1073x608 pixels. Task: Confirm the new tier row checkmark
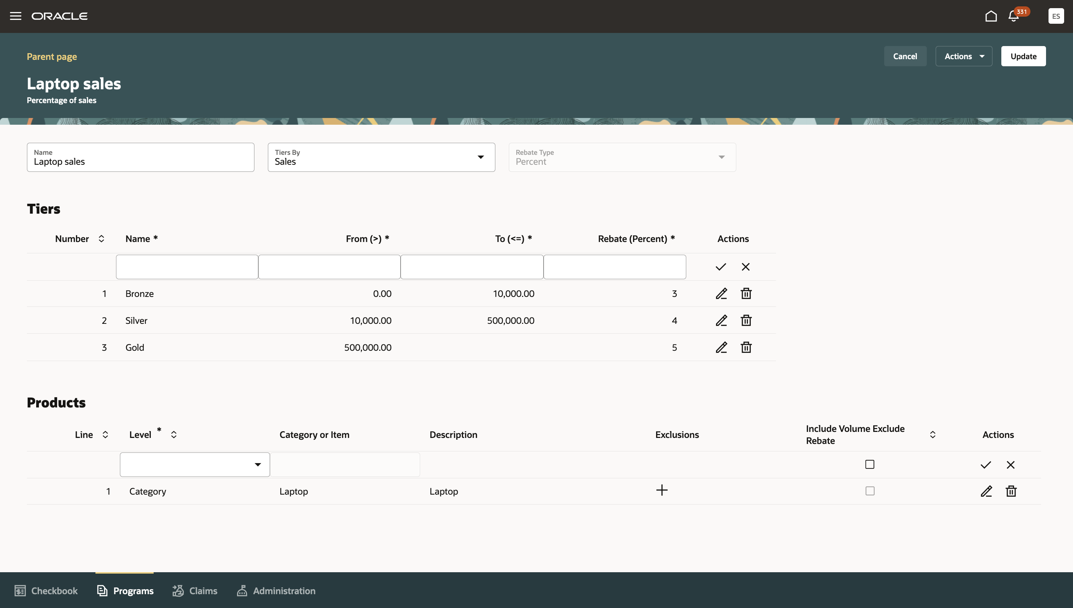click(721, 267)
